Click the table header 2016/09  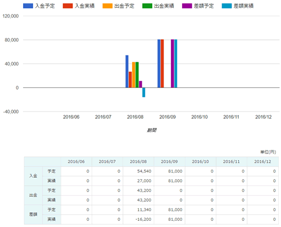169,161
